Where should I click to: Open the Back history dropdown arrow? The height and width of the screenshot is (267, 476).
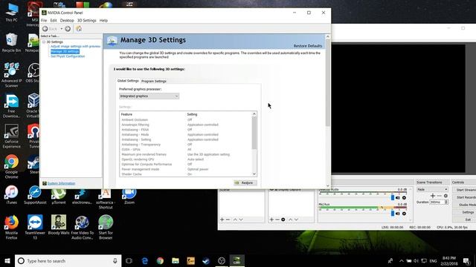click(61, 29)
